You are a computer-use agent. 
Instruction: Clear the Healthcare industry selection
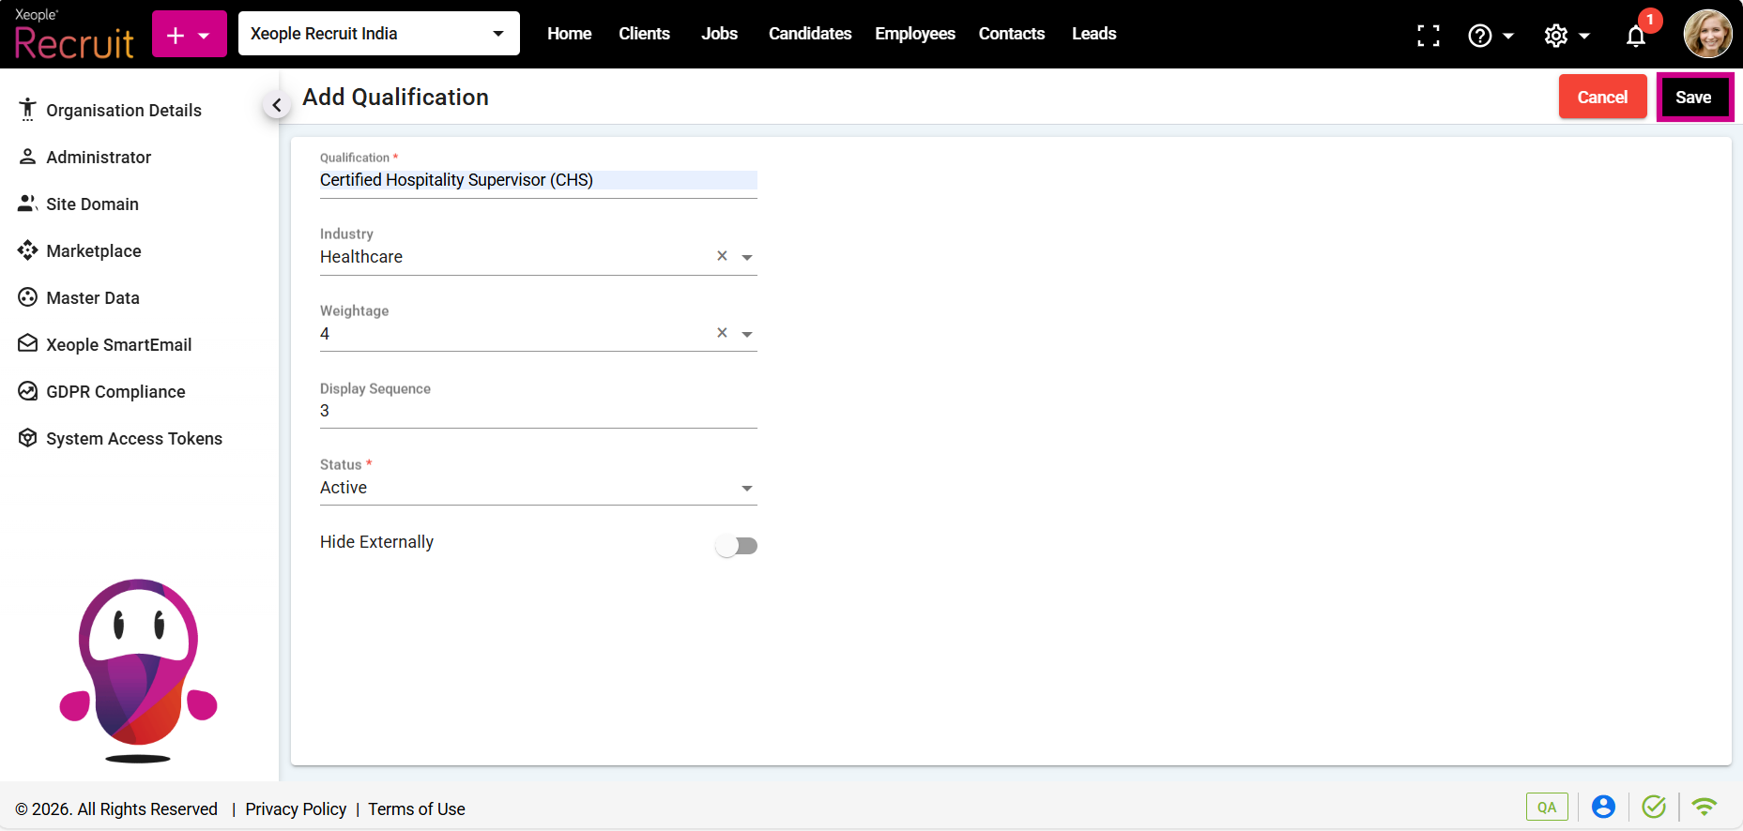tap(722, 256)
